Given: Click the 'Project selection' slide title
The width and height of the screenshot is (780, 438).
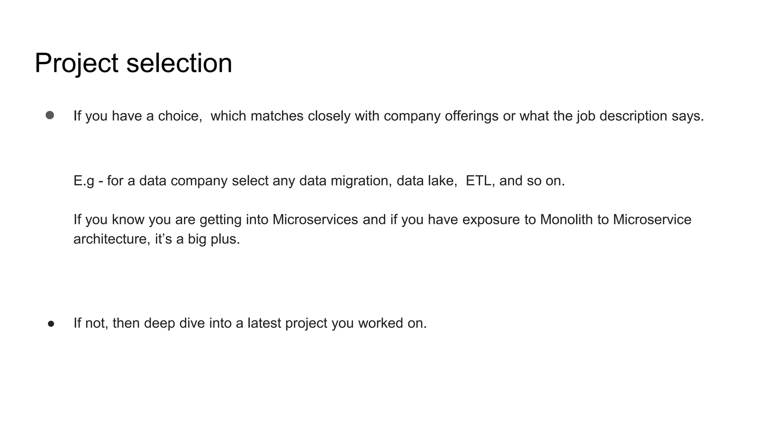Looking at the screenshot, I should tap(133, 63).
